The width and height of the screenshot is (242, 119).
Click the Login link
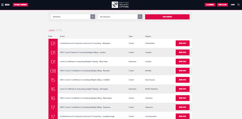click(233, 5)
